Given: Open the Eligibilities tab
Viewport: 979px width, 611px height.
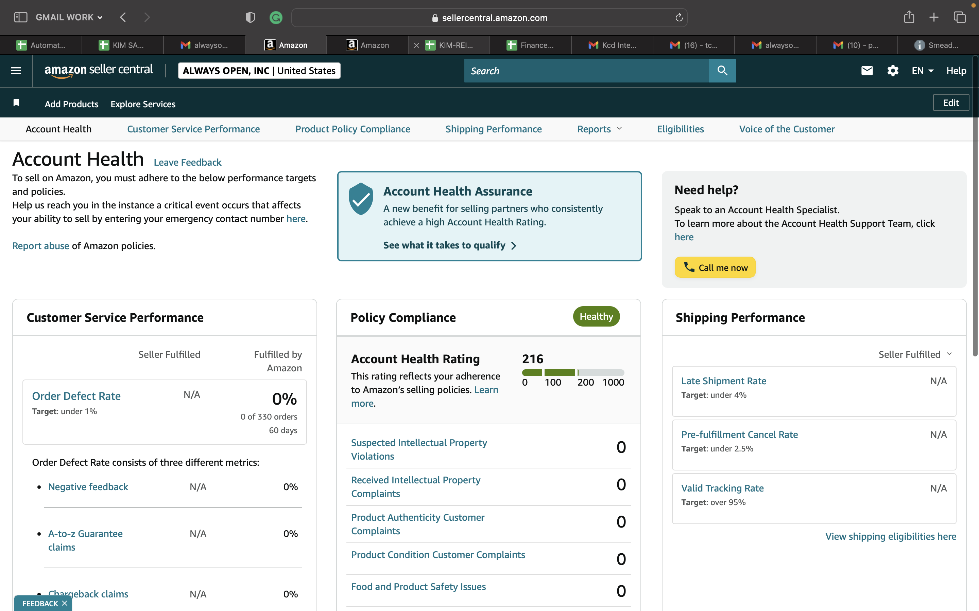Looking at the screenshot, I should tap(681, 129).
